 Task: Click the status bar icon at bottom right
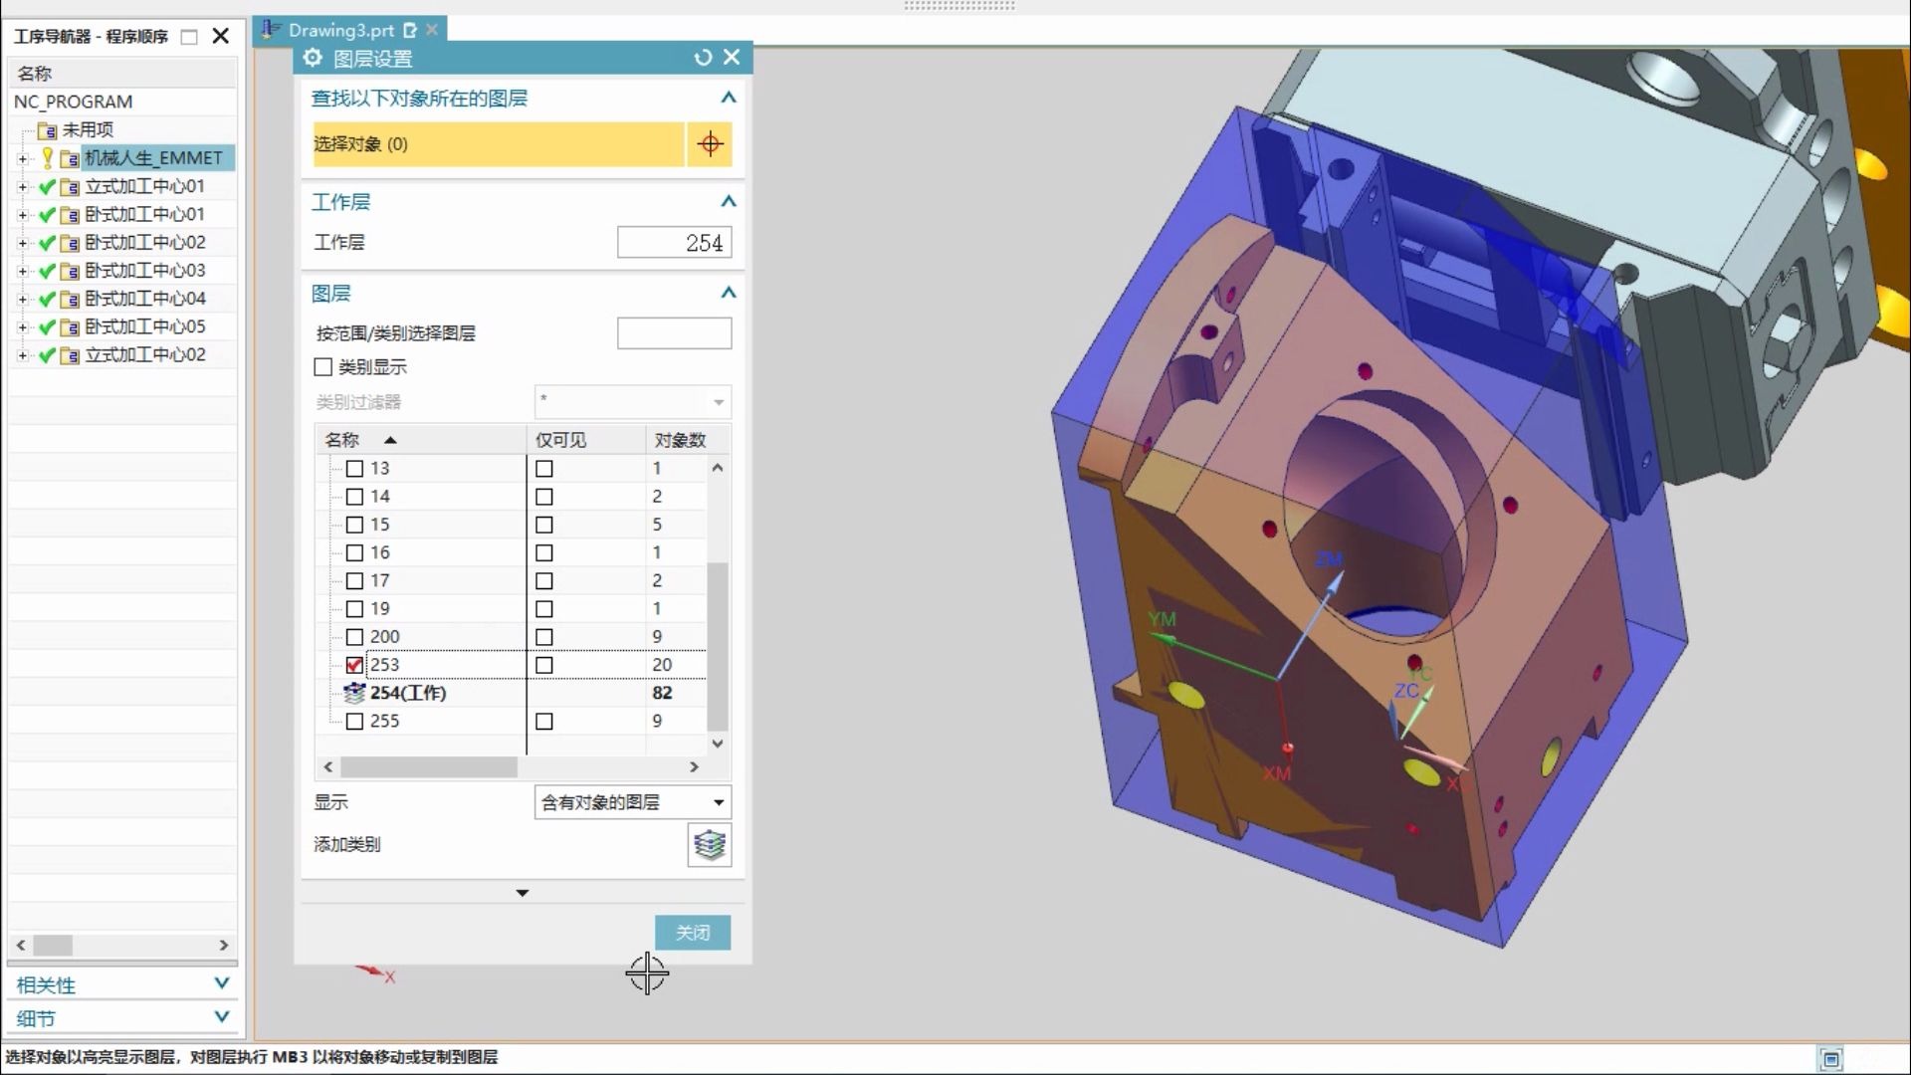[1830, 1059]
